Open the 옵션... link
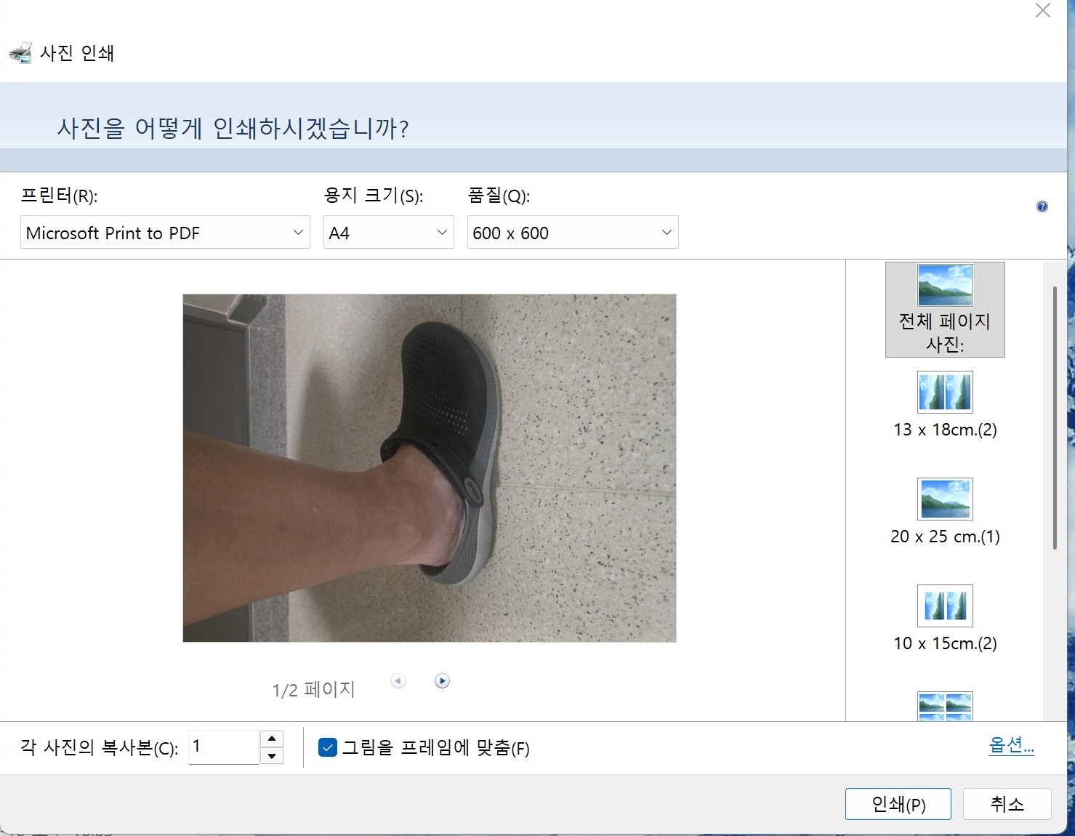Screen dimensions: 1075x836 click(1011, 745)
